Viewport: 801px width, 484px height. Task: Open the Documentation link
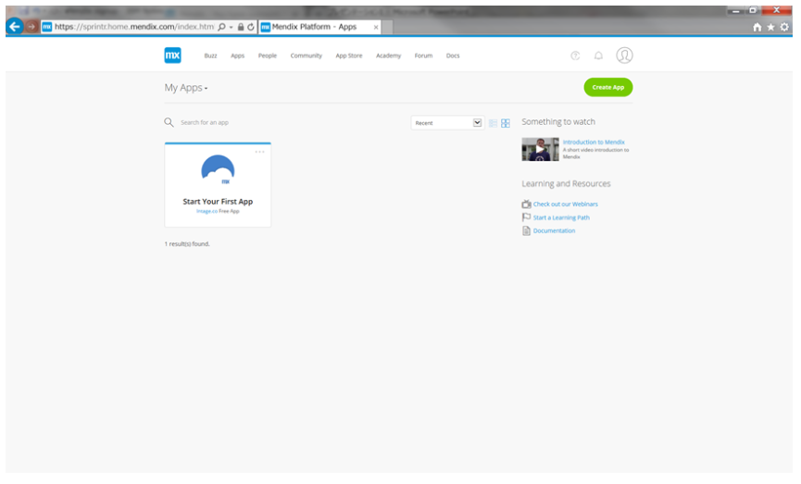point(555,230)
